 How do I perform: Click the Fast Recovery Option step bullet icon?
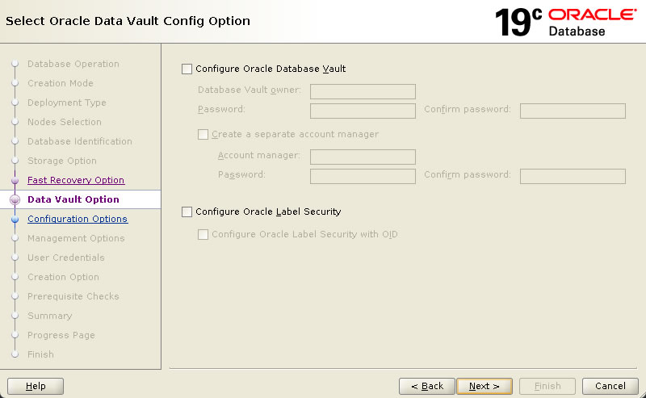tap(15, 181)
